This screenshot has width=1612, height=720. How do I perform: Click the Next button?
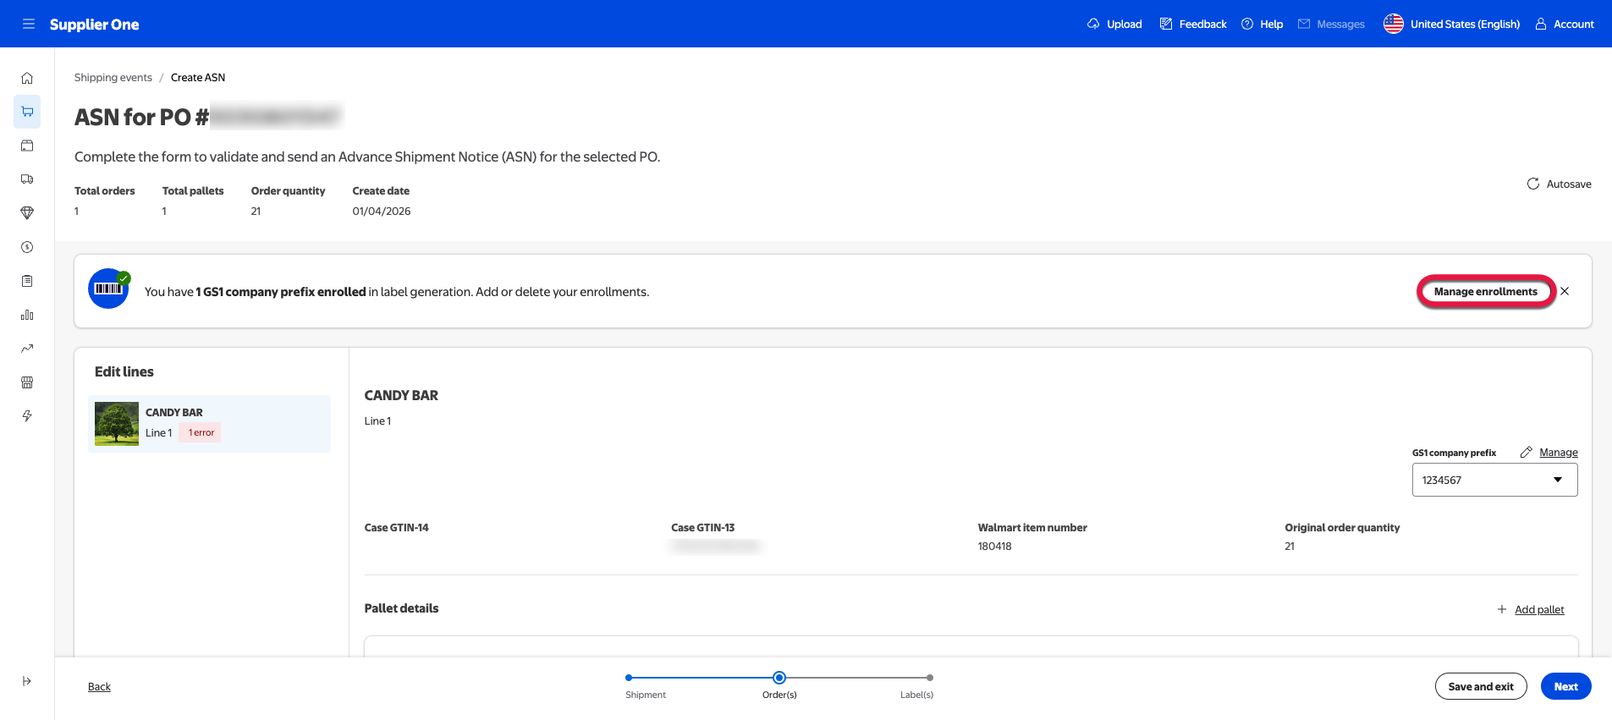click(x=1565, y=686)
